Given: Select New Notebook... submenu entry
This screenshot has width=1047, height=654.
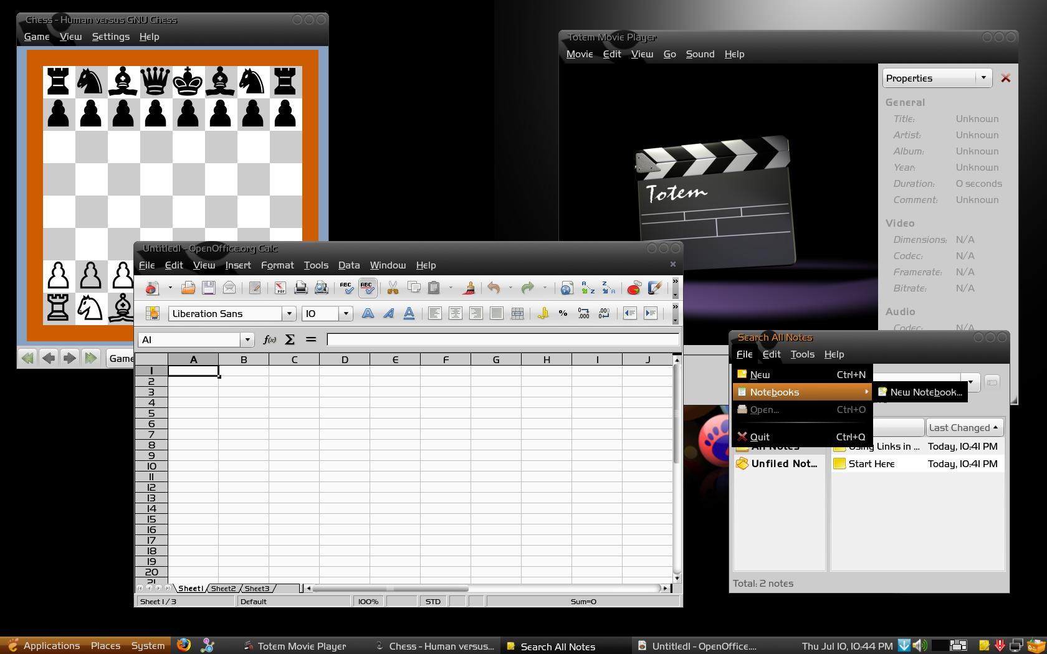Looking at the screenshot, I should (x=920, y=392).
